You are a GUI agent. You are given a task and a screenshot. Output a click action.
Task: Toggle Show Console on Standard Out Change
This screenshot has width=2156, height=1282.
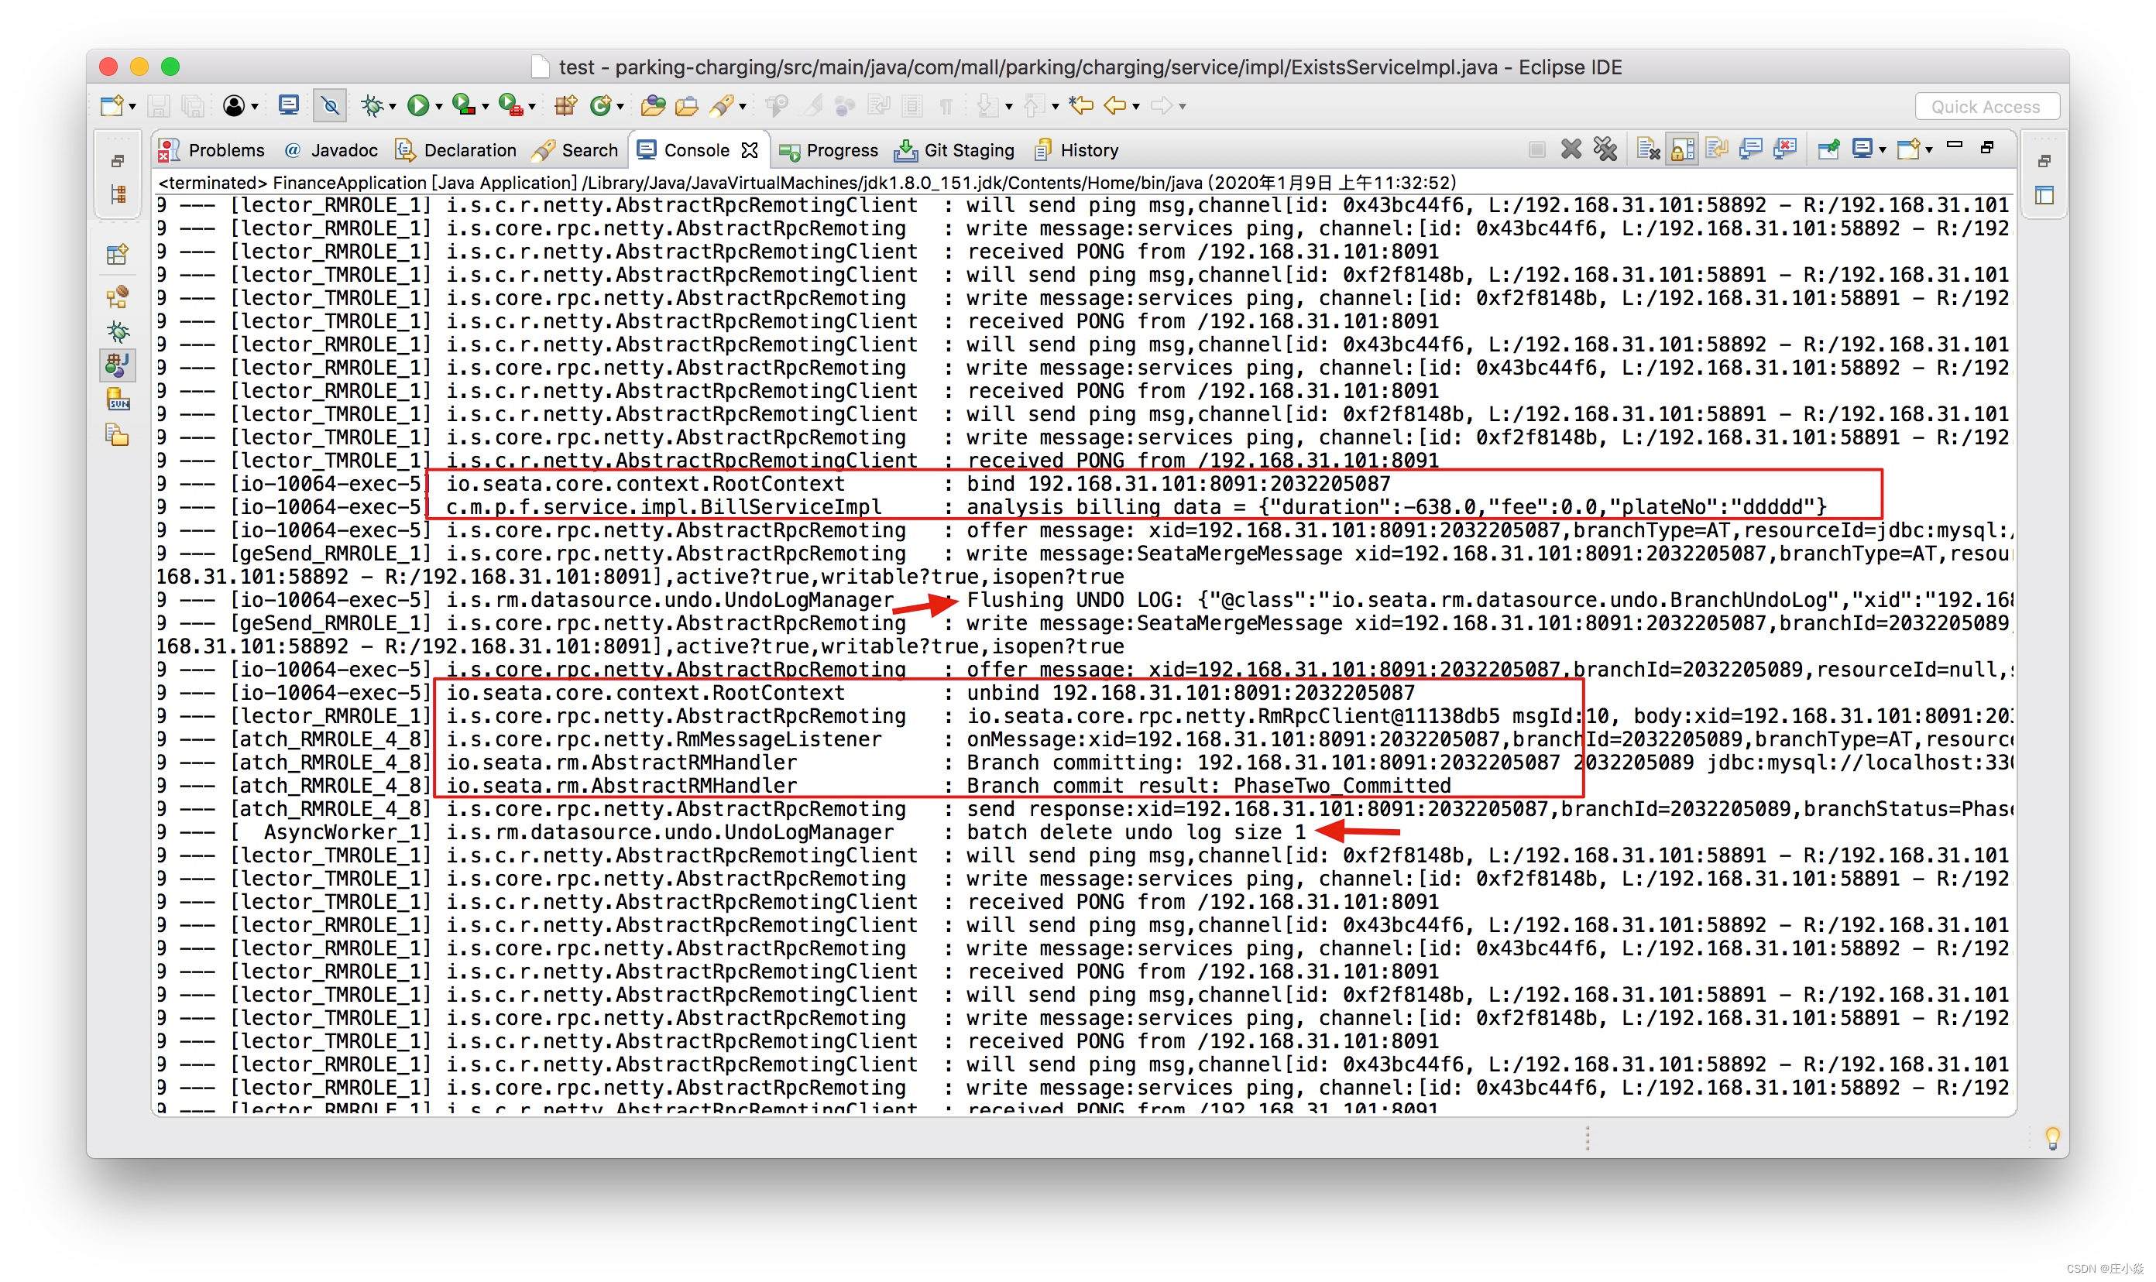coord(1751,150)
